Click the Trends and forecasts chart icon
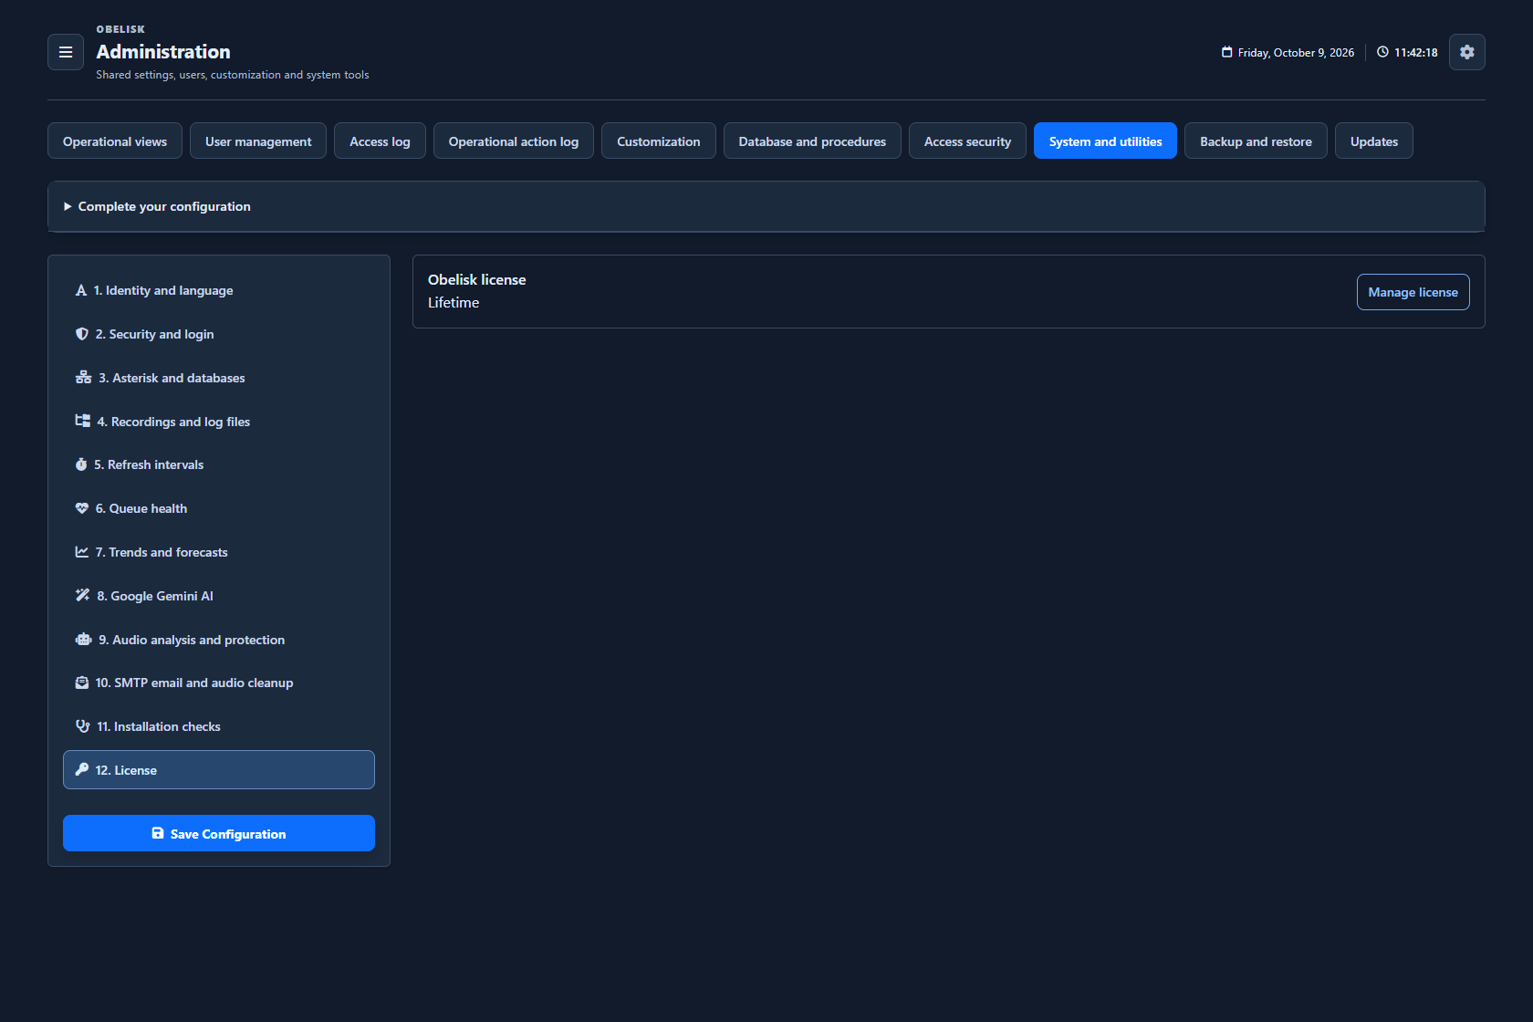1533x1022 pixels. [x=82, y=552]
